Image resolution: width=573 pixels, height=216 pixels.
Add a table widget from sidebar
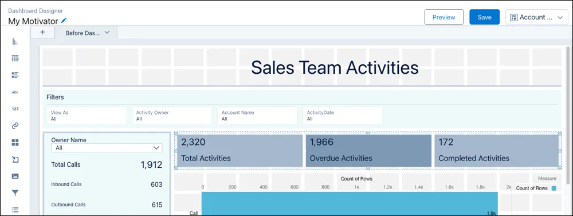(x=15, y=58)
